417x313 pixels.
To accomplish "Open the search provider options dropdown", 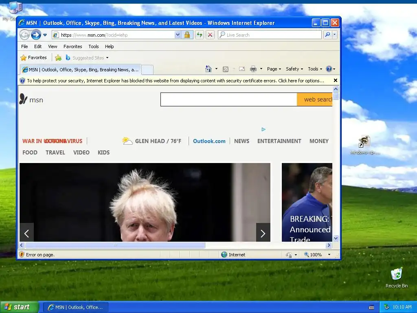I will (x=335, y=35).
